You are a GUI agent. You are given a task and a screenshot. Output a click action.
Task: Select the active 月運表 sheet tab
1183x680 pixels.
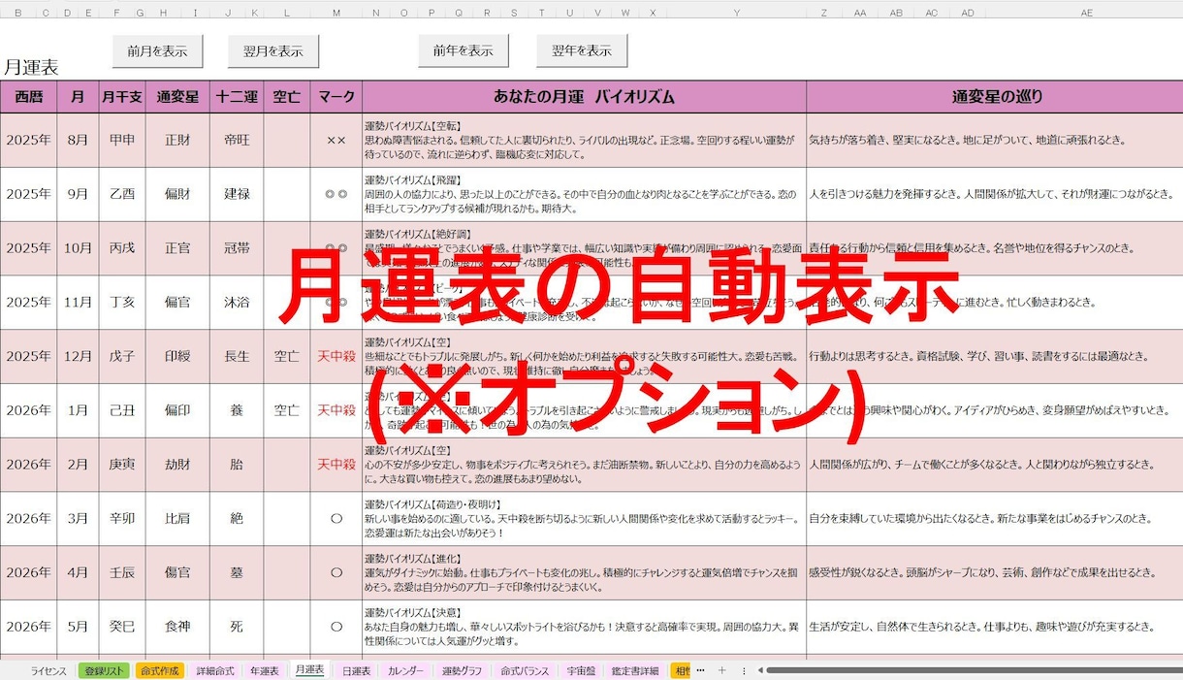pos(310,669)
